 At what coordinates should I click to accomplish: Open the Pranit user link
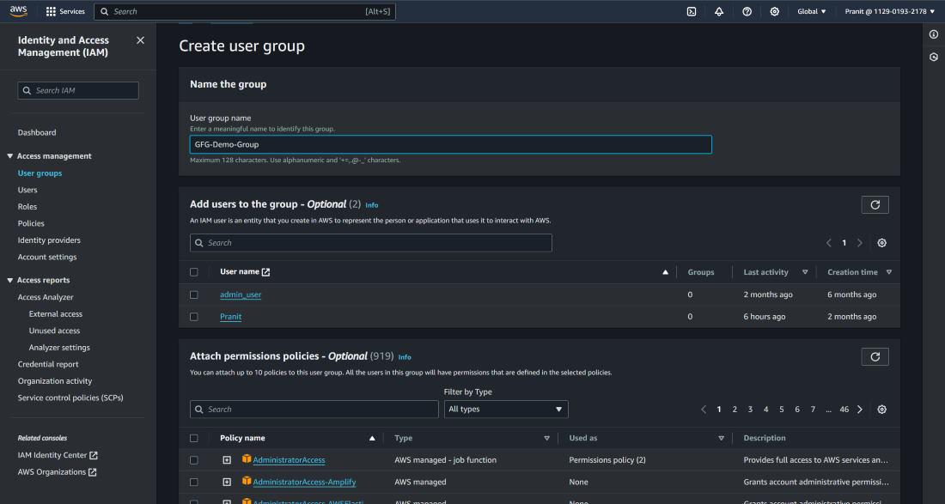[231, 317]
